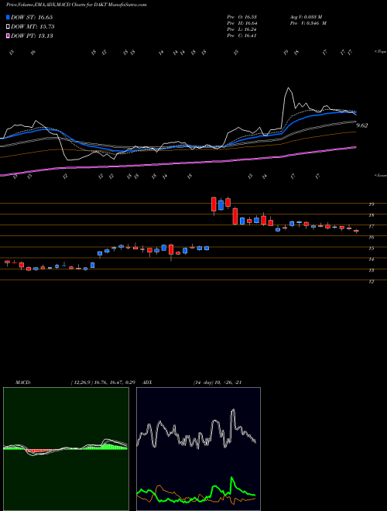The width and height of the screenshot is (387, 511).
Task: Select the 'DOW MT: 15.75' label
Action: (x=33, y=27)
